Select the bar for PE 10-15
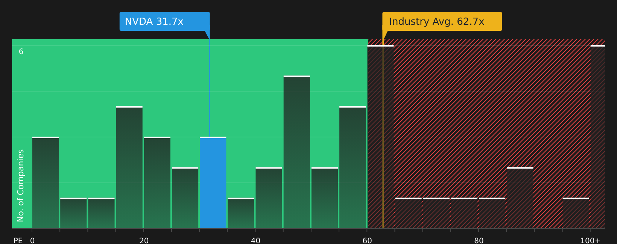The height and width of the screenshot is (244, 617). 101,213
